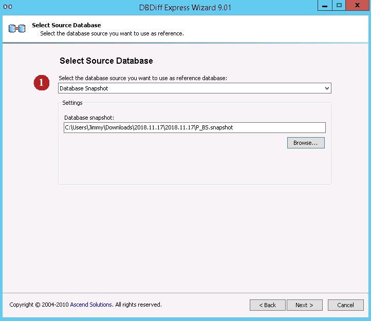Open the Ascend Solutions link
This screenshot has height=321, width=371.
coord(91,305)
